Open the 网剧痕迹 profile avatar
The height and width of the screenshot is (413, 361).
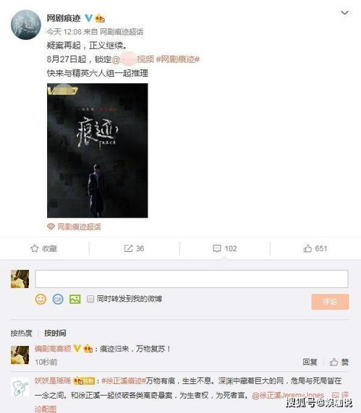pyautogui.click(x=25, y=25)
